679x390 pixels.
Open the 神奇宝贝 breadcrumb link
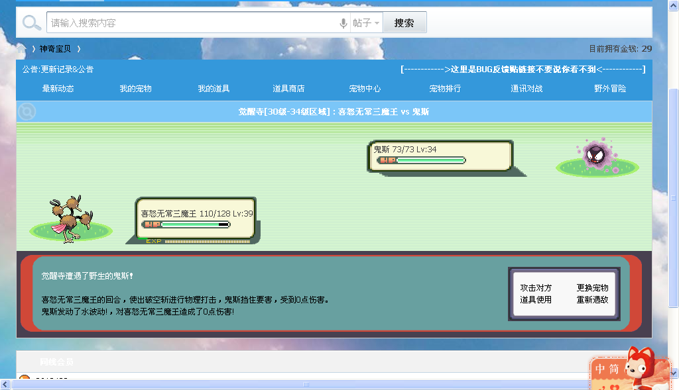pyautogui.click(x=55, y=49)
